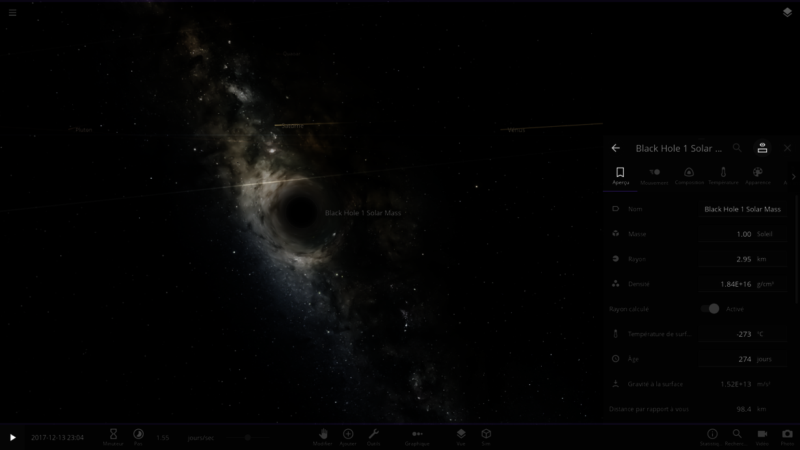The width and height of the screenshot is (800, 450).
Task: Select the Quasar label
Action: point(292,54)
